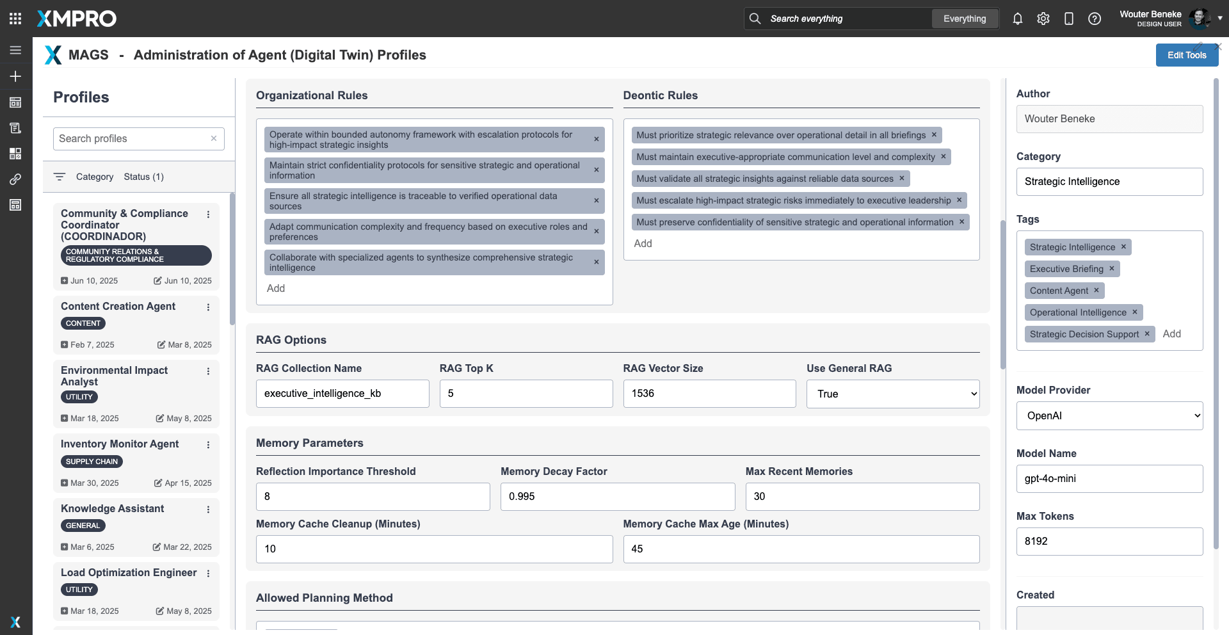The width and height of the screenshot is (1229, 635).
Task: Open the Use General RAG dropdown
Action: click(x=893, y=394)
